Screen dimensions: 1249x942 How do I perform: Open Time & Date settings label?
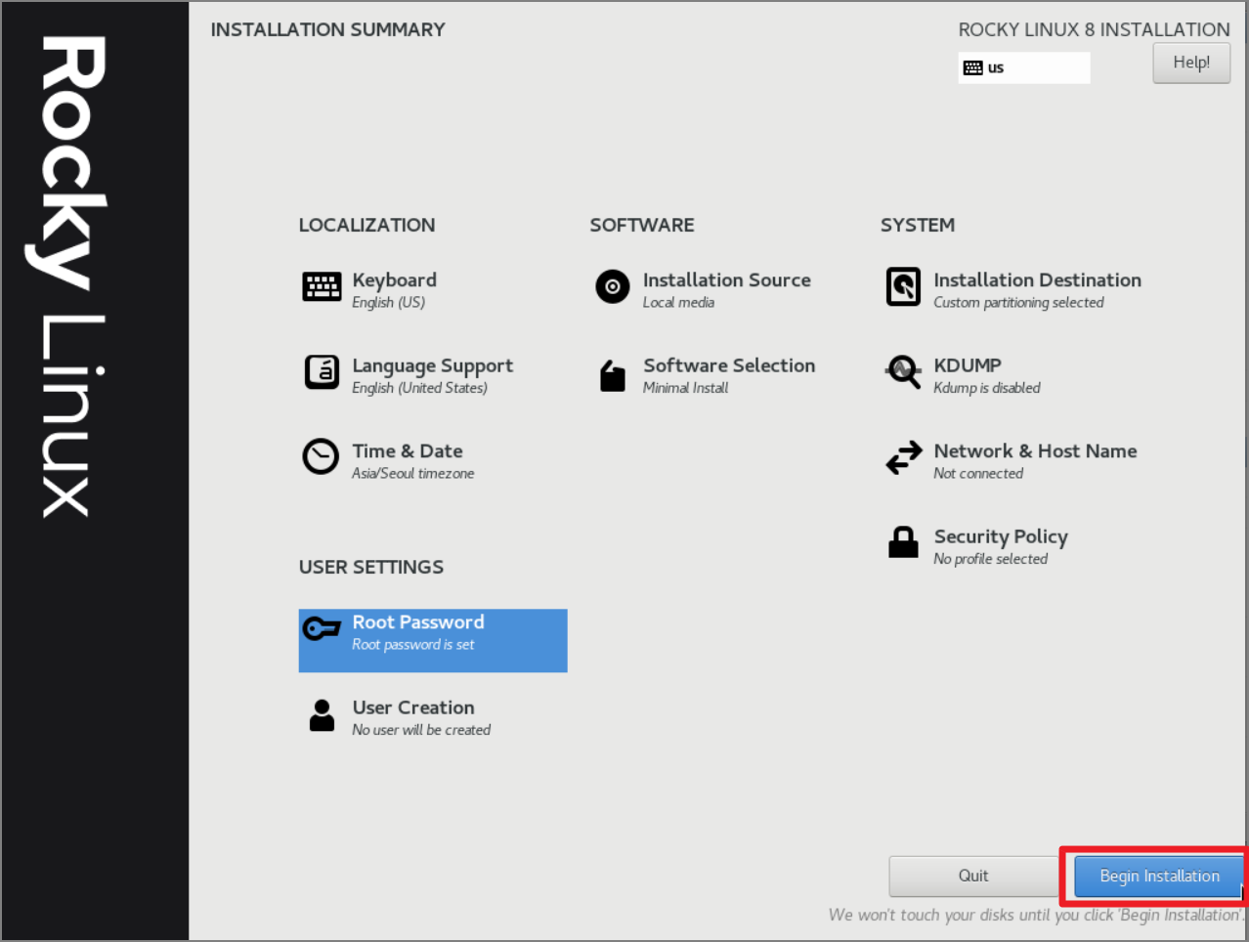pos(408,451)
